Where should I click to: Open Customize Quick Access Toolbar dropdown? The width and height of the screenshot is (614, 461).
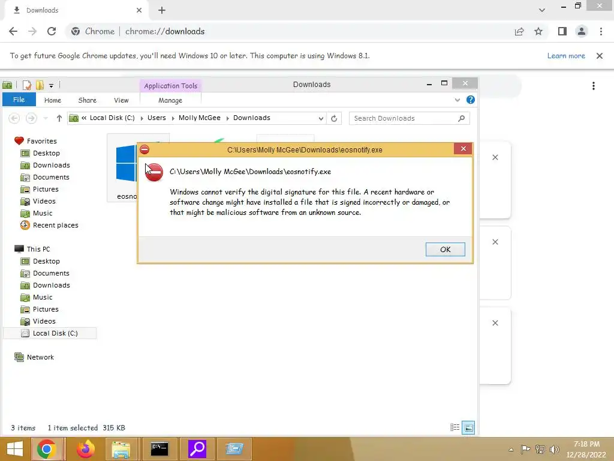pos(52,85)
